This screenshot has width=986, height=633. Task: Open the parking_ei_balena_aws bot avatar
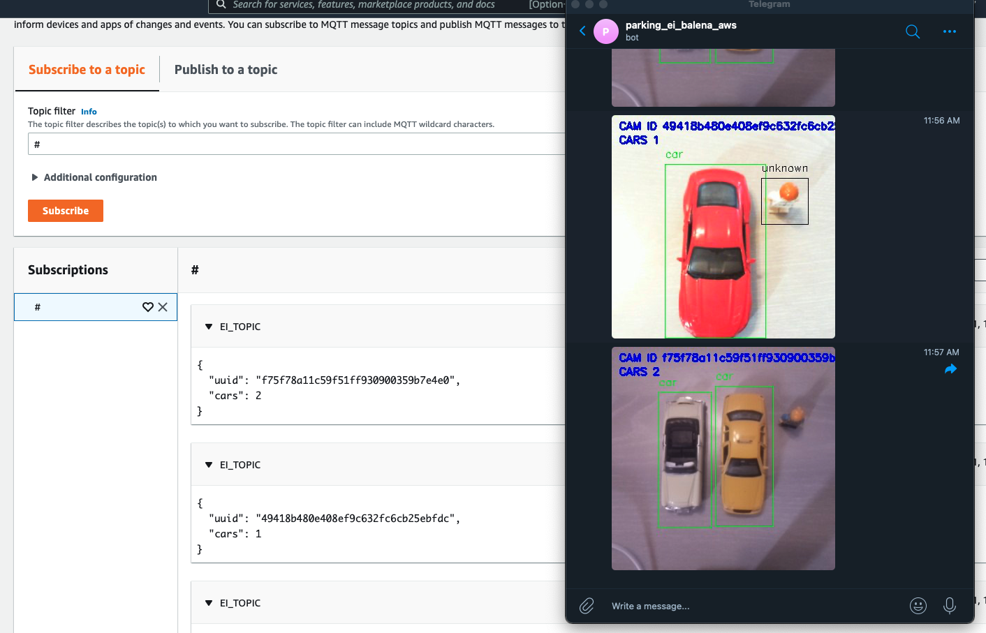[606, 31]
